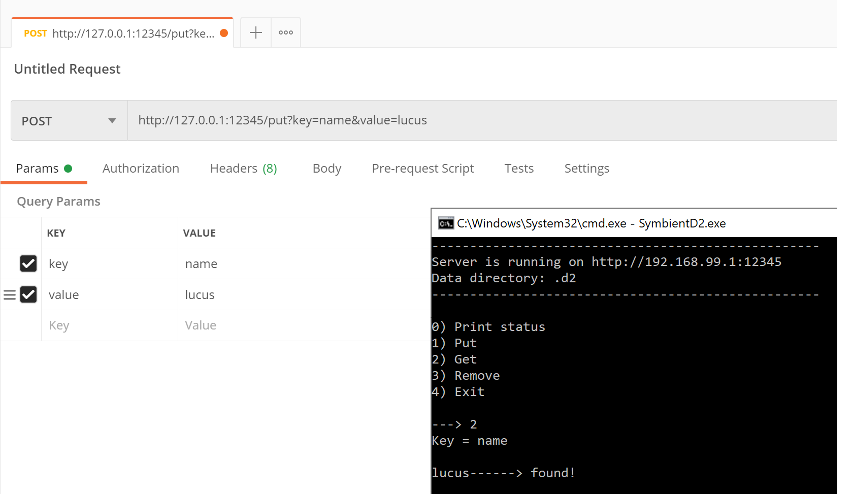This screenshot has width=853, height=494.
Task: Click the request URL input field
Action: (x=457, y=120)
